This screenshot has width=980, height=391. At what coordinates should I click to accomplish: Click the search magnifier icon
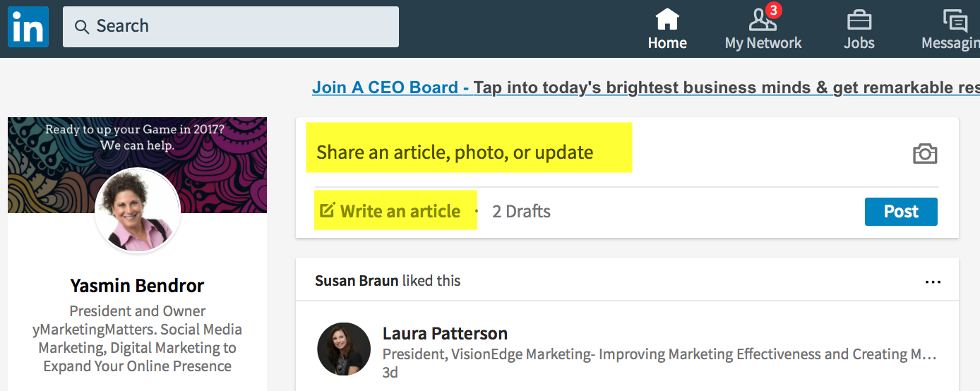point(83,27)
